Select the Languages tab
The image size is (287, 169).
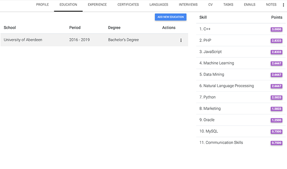159,5
